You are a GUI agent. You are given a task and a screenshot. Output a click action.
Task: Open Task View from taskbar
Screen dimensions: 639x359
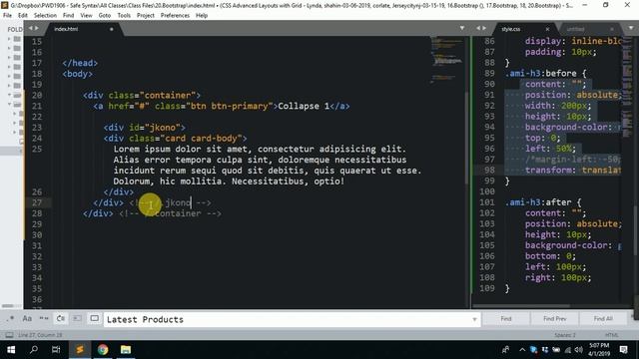pyautogui.click(x=56, y=350)
